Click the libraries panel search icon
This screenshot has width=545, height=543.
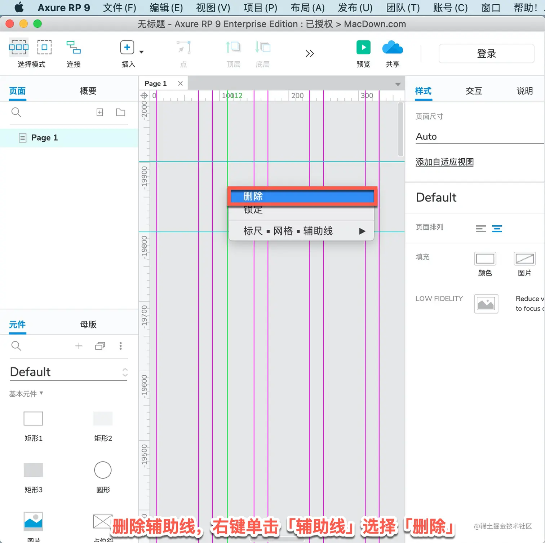coord(16,346)
